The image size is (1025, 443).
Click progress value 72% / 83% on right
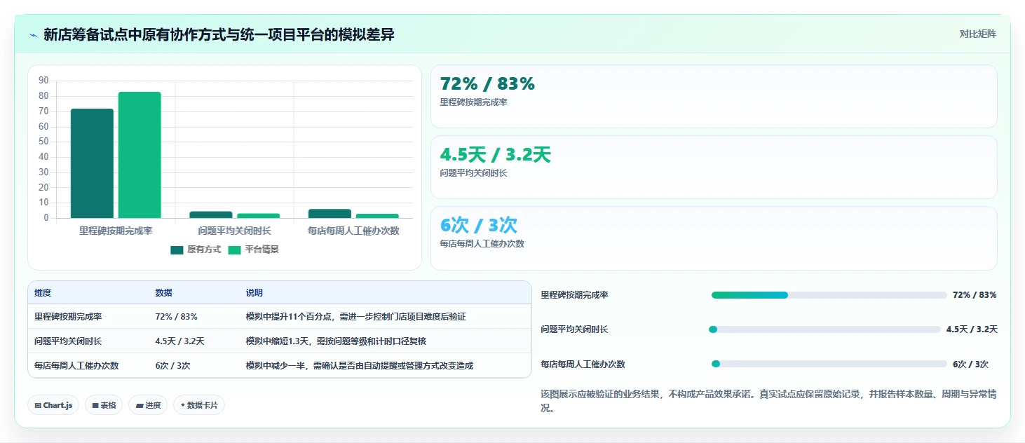click(975, 295)
